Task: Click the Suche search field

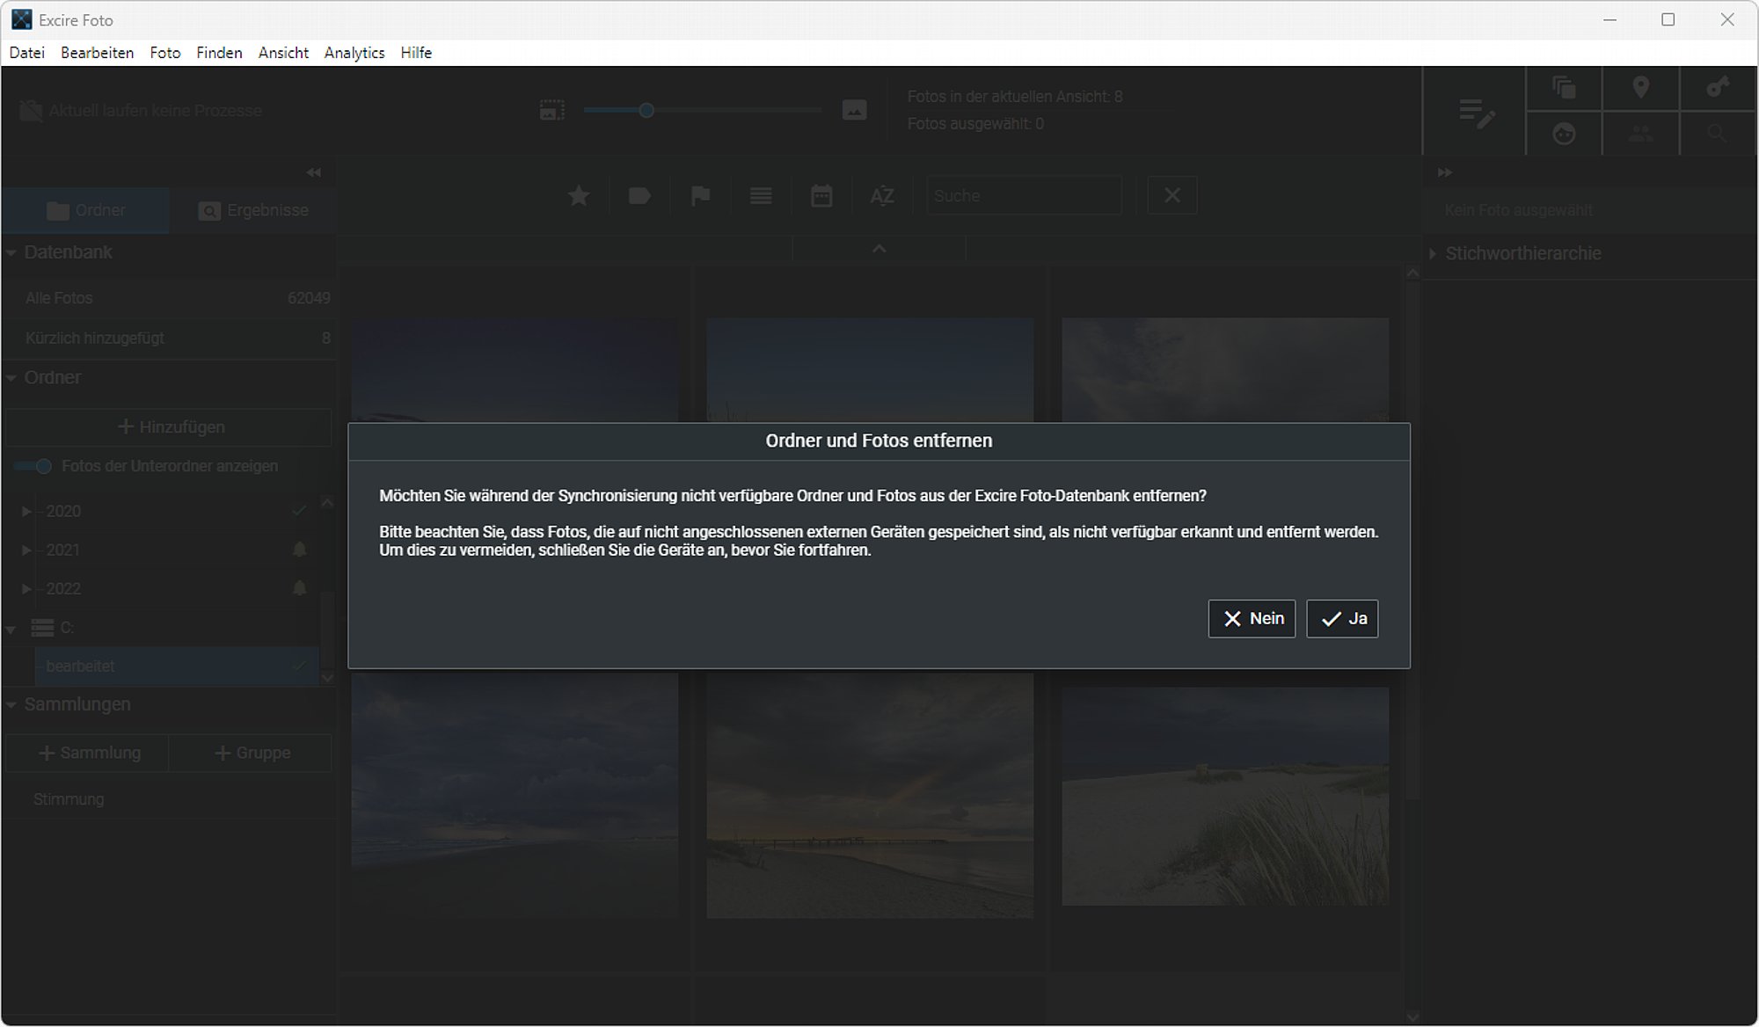Action: pos(1024,195)
